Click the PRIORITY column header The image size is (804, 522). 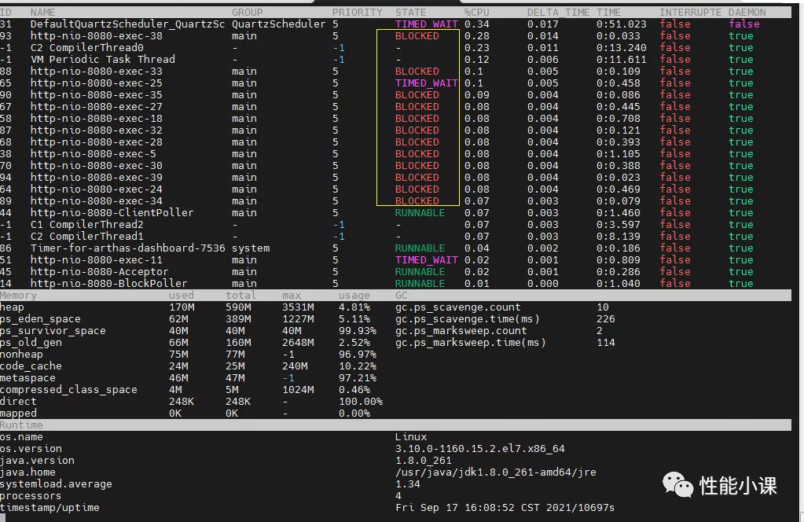click(x=357, y=12)
